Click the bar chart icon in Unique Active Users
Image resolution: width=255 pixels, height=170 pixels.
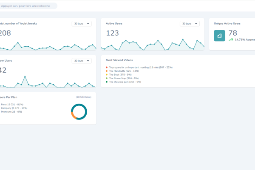click(219, 36)
